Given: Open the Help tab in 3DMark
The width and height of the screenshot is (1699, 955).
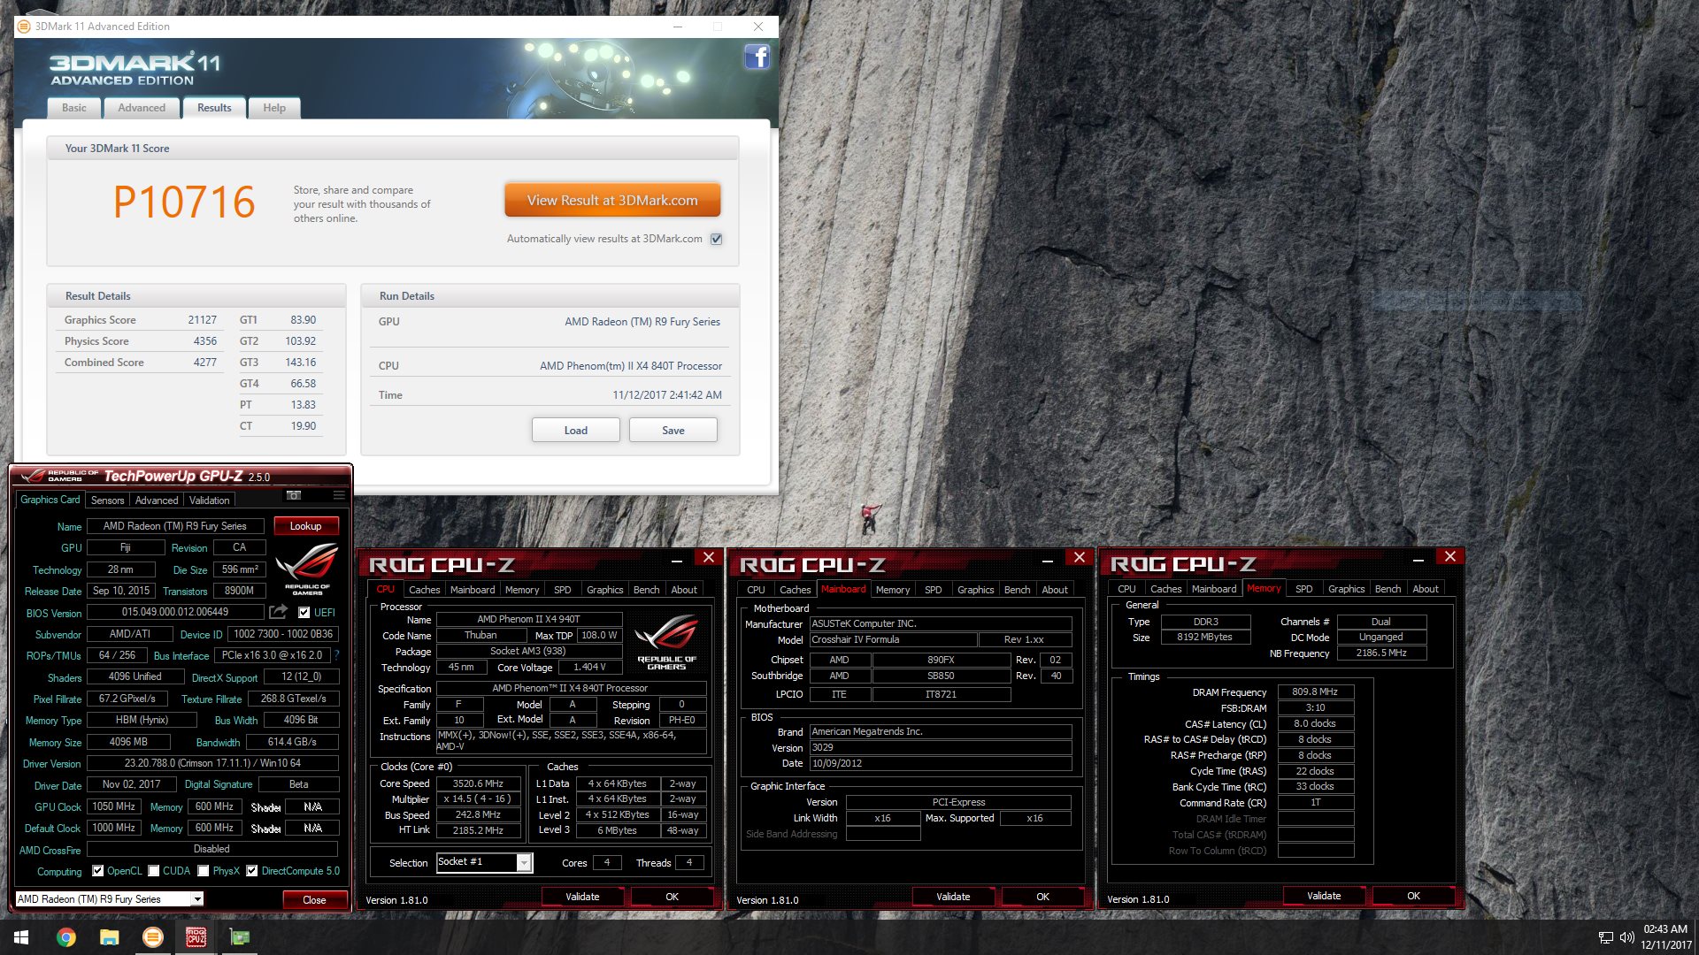Looking at the screenshot, I should [x=274, y=108].
